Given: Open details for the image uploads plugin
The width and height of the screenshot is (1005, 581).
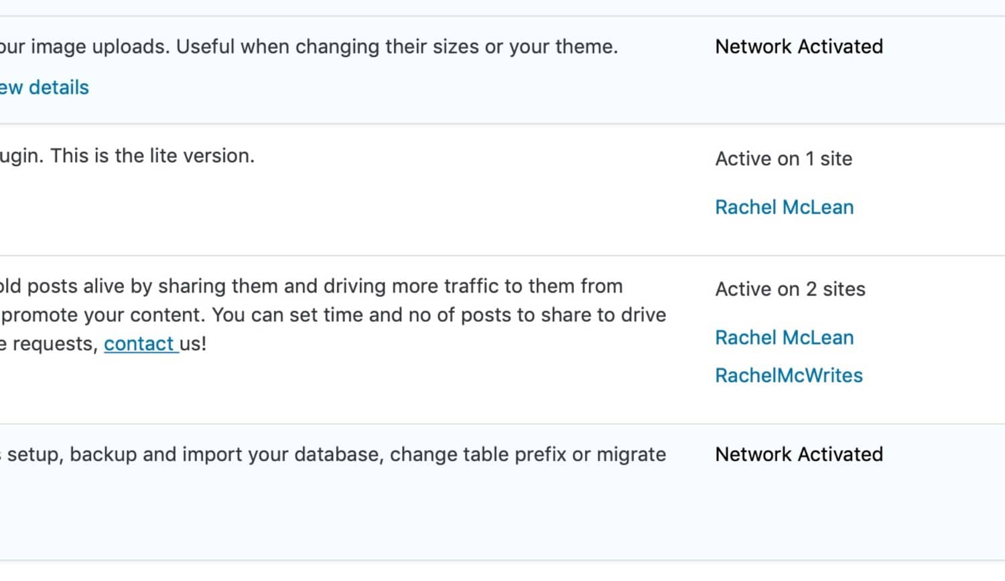Looking at the screenshot, I should click(44, 87).
